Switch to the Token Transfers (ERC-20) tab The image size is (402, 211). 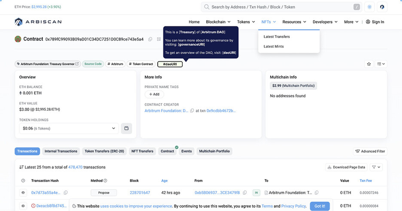coord(104,151)
